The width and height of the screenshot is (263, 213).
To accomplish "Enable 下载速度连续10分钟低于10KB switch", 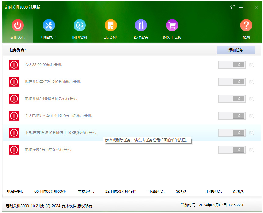I will 232,133.
